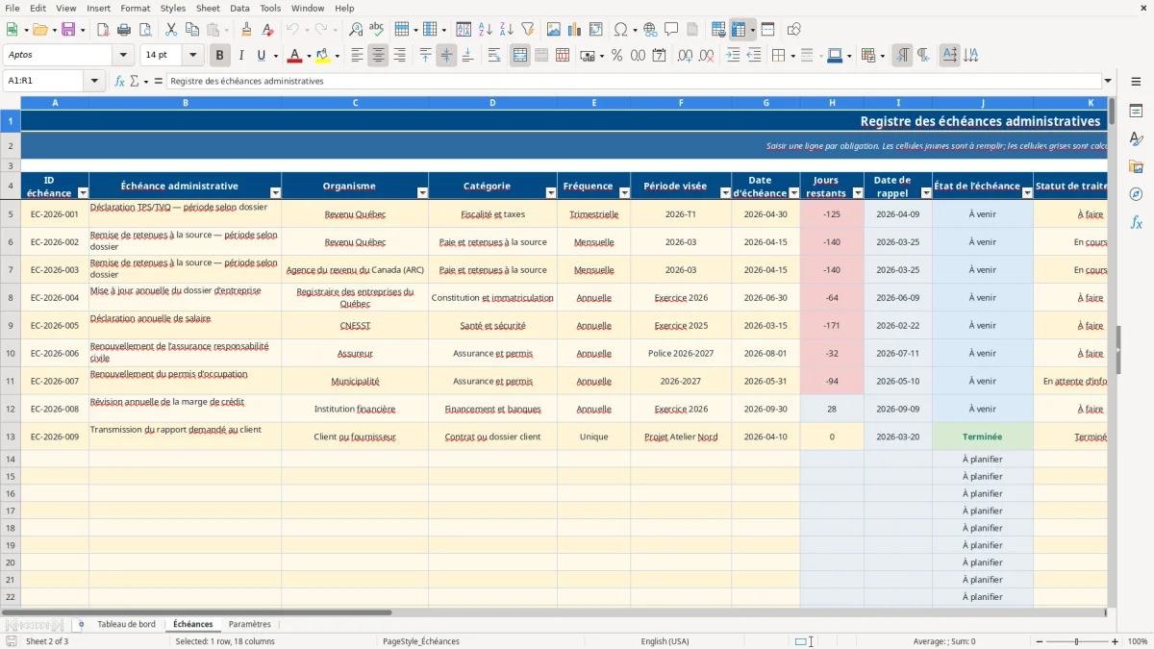Click the horizontal scrollbar
The width and height of the screenshot is (1154, 649).
click(x=195, y=612)
